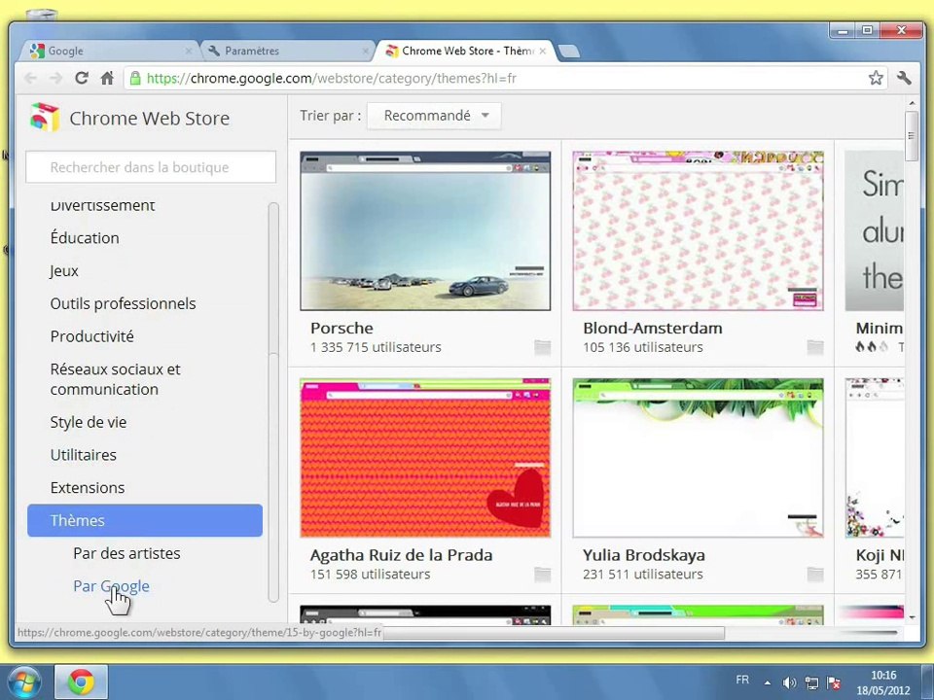Open the Windows Start menu
Screen dimensions: 934x700
pyautogui.click(x=23, y=682)
